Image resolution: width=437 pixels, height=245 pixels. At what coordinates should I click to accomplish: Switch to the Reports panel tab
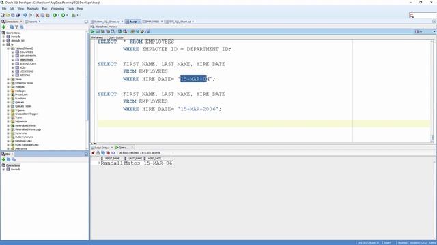32,22
